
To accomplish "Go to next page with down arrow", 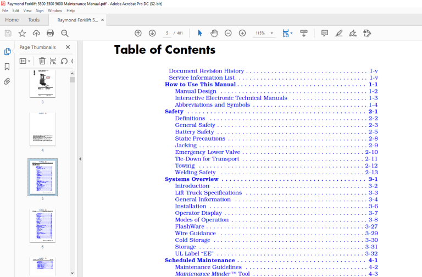I will (x=152, y=33).
